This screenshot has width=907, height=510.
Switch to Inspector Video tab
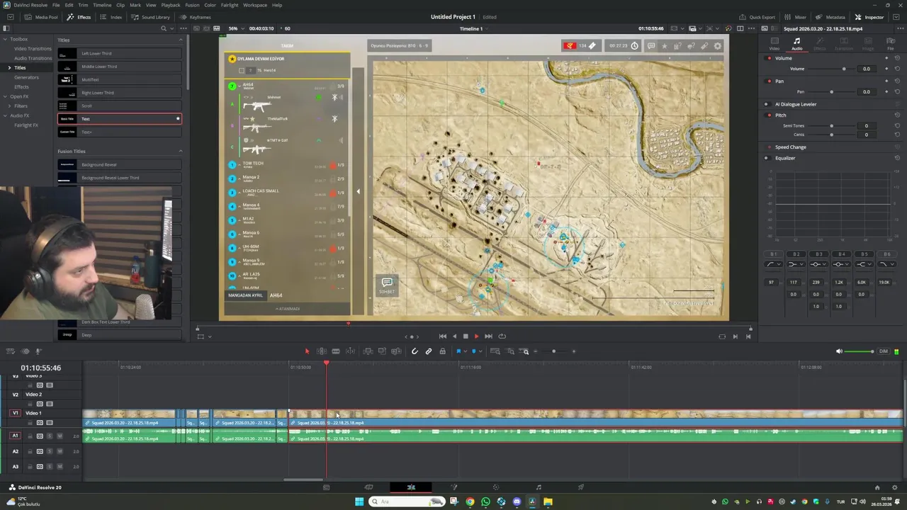774,44
